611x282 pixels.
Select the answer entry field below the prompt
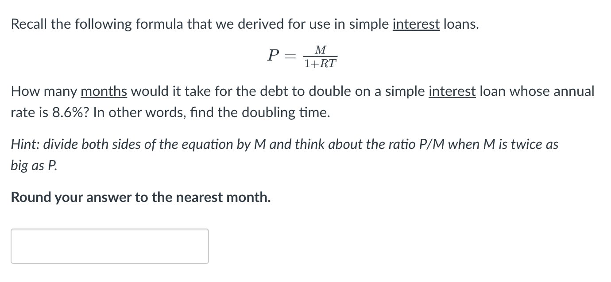click(109, 246)
